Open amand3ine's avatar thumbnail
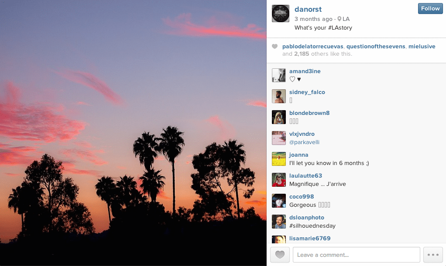Image resolution: width=446 pixels, height=266 pixels. [279, 75]
